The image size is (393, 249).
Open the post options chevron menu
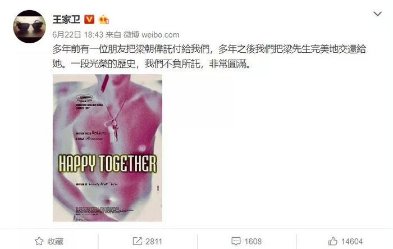click(377, 14)
